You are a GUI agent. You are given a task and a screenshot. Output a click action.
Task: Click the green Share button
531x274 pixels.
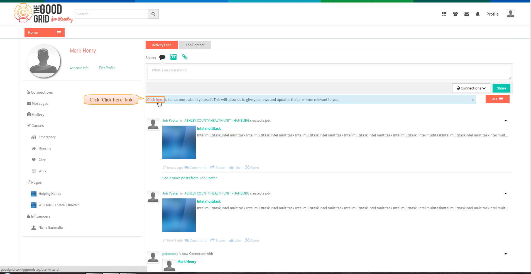(501, 88)
